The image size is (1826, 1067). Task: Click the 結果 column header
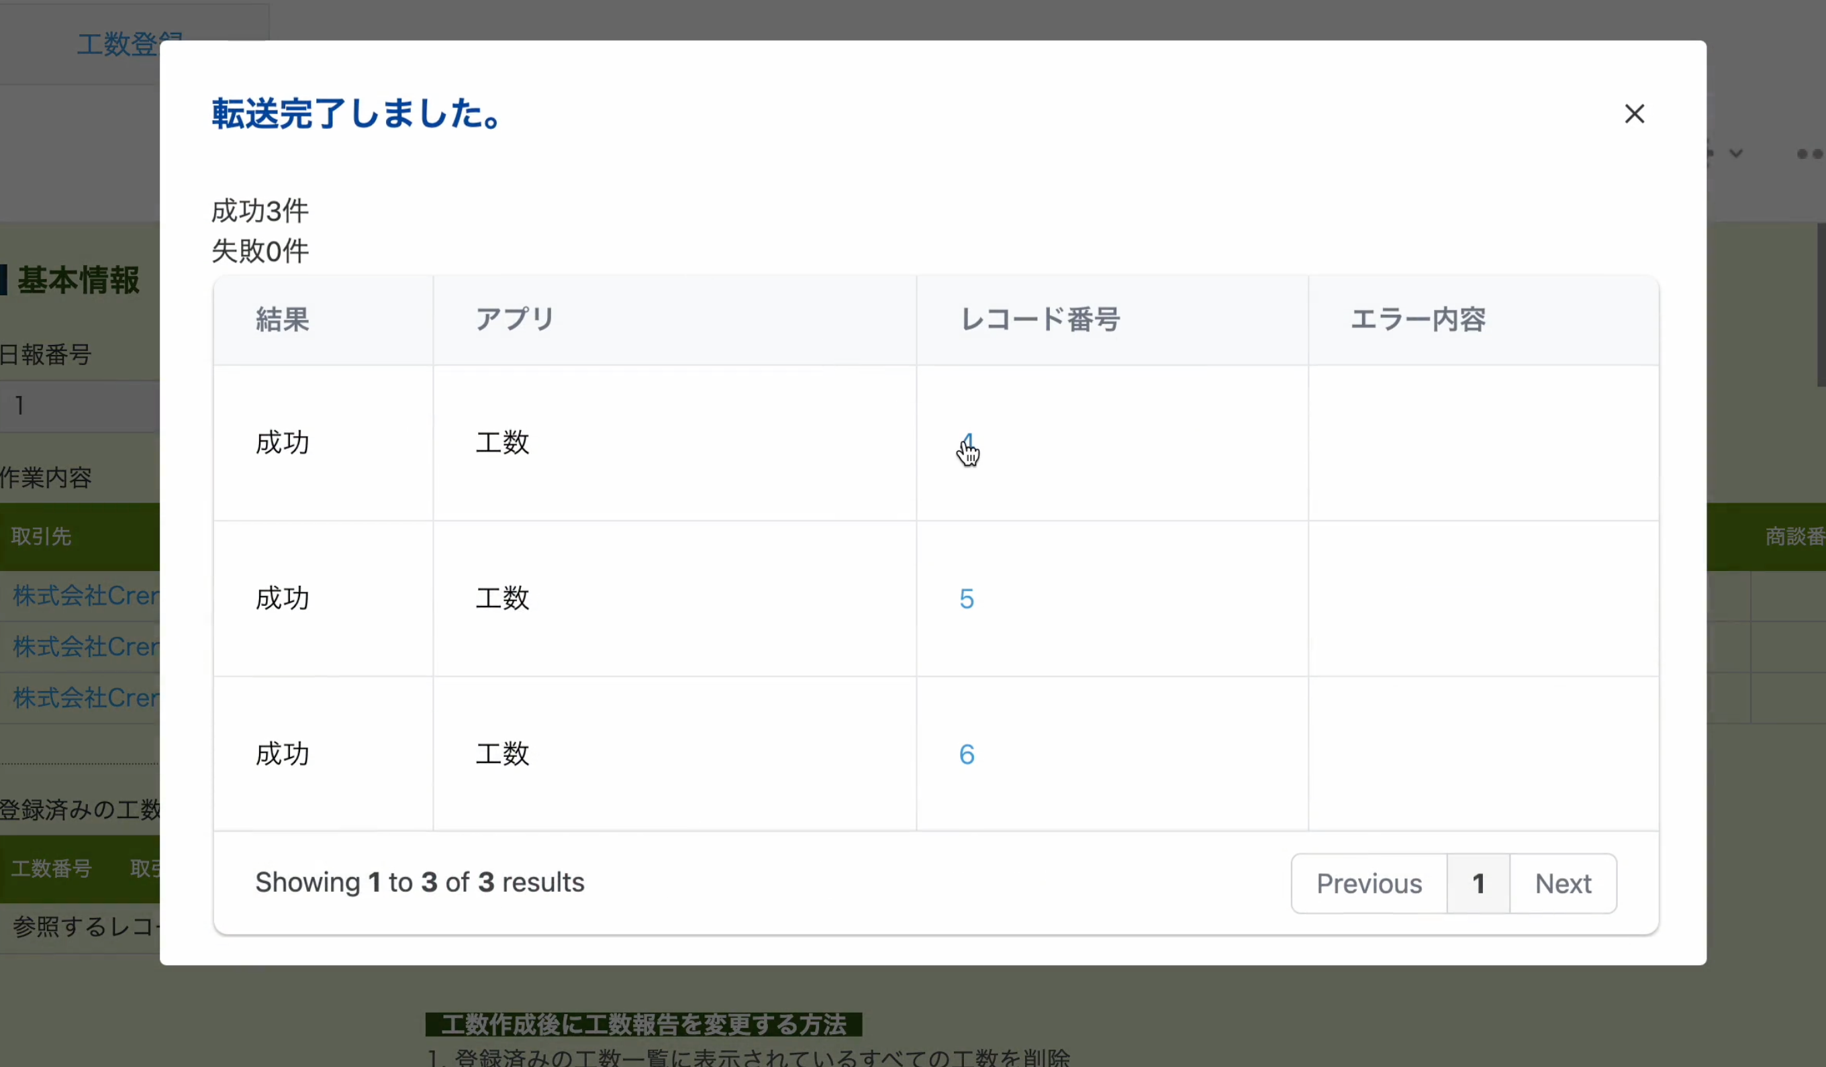(282, 319)
